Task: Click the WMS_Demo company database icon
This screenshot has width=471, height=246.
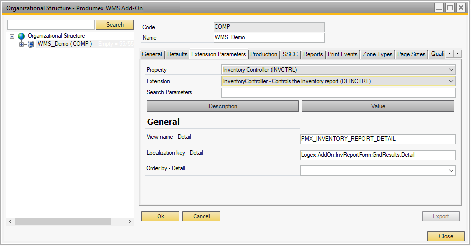Action: point(31,44)
